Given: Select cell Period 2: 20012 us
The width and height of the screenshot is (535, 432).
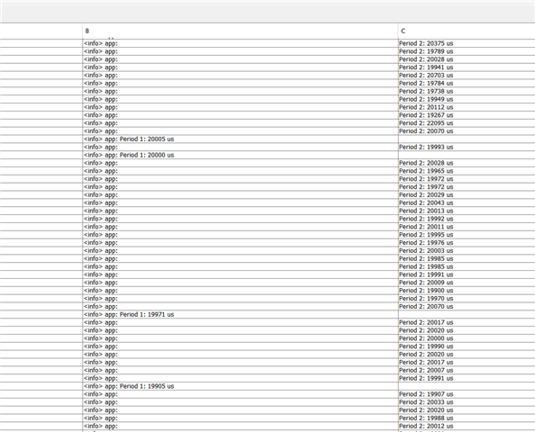Looking at the screenshot, I should tap(467, 427).
